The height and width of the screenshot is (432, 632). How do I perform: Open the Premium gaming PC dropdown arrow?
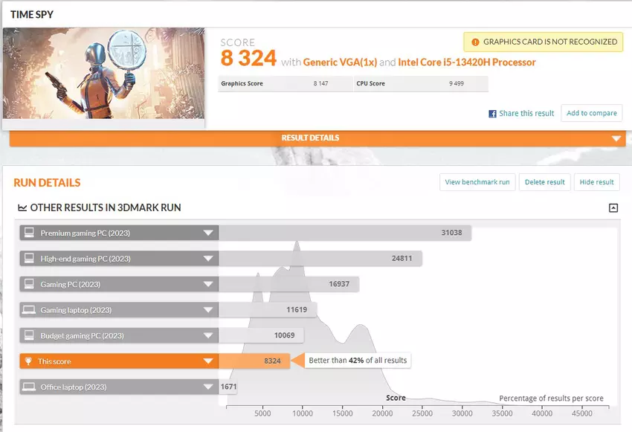coord(208,233)
